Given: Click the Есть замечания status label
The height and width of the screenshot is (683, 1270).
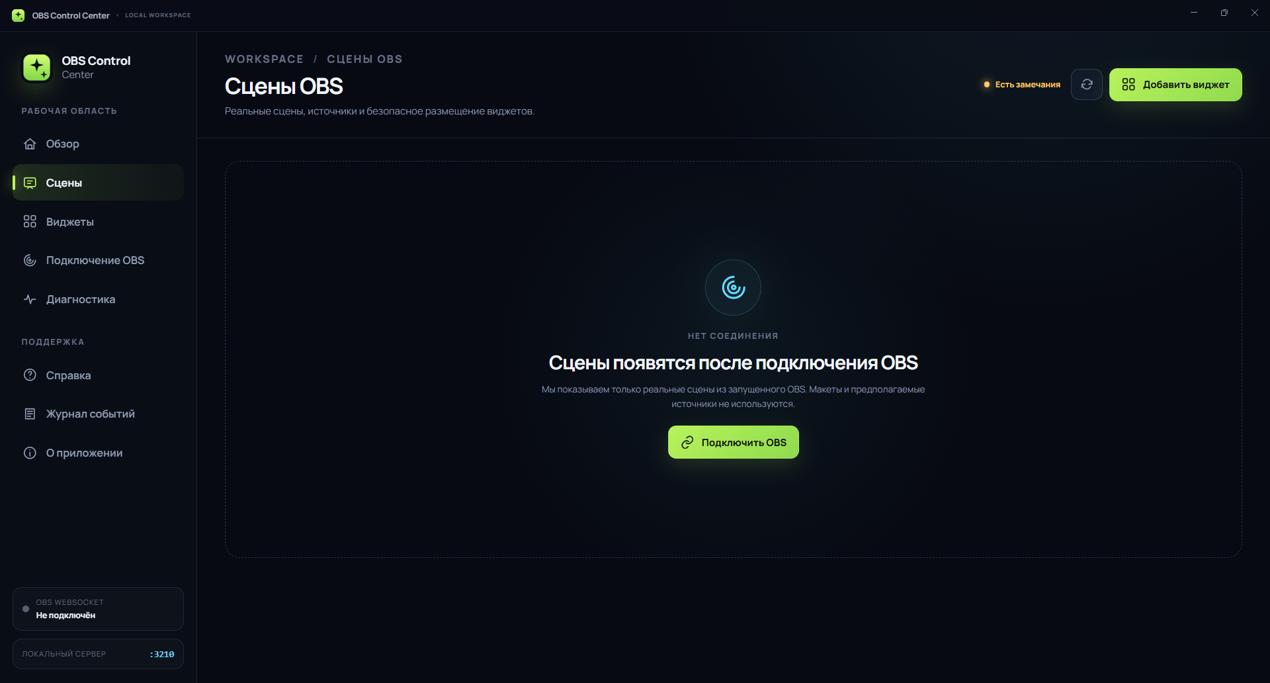Looking at the screenshot, I should click(1027, 85).
